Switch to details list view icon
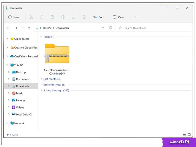 tap(184, 135)
